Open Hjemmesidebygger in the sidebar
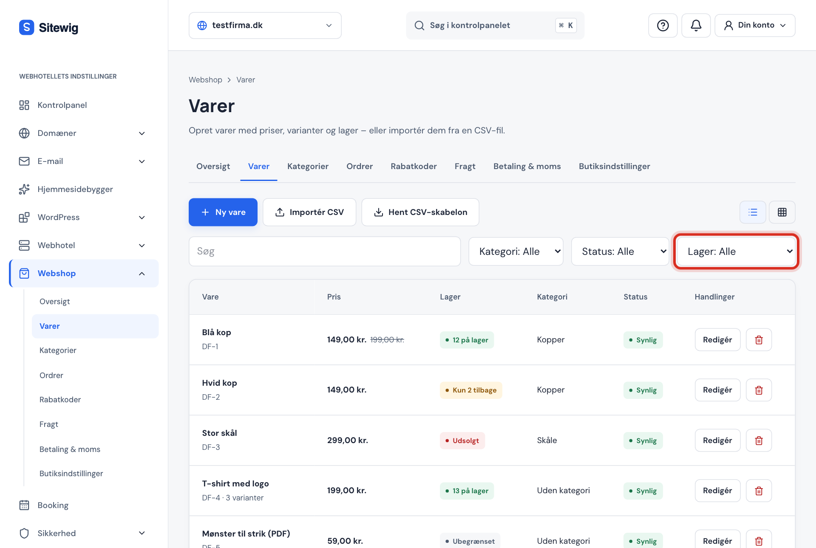The width and height of the screenshot is (816, 548). pos(84,189)
